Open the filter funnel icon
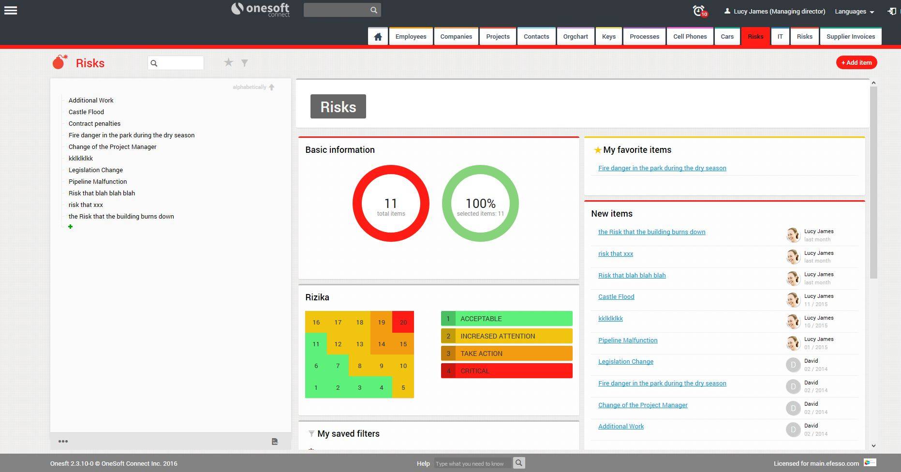This screenshot has width=901, height=472. 245,63
